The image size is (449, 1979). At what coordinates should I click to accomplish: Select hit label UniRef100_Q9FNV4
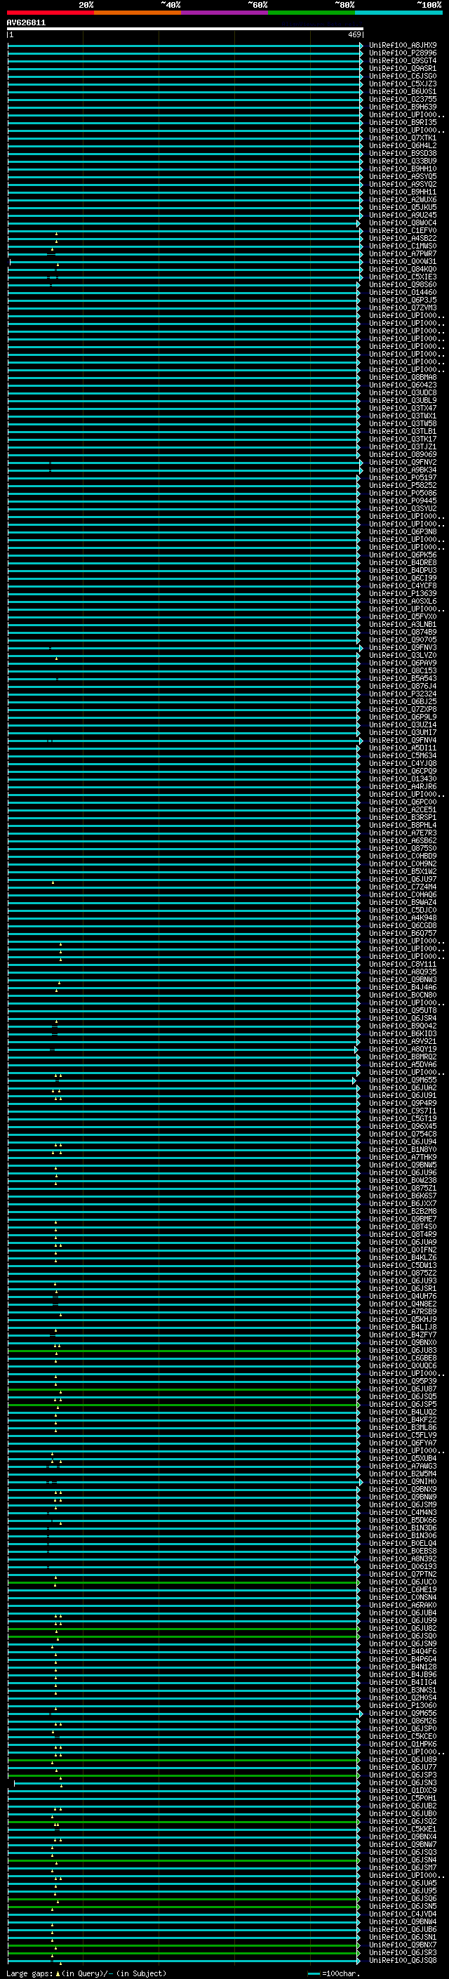pos(403,741)
